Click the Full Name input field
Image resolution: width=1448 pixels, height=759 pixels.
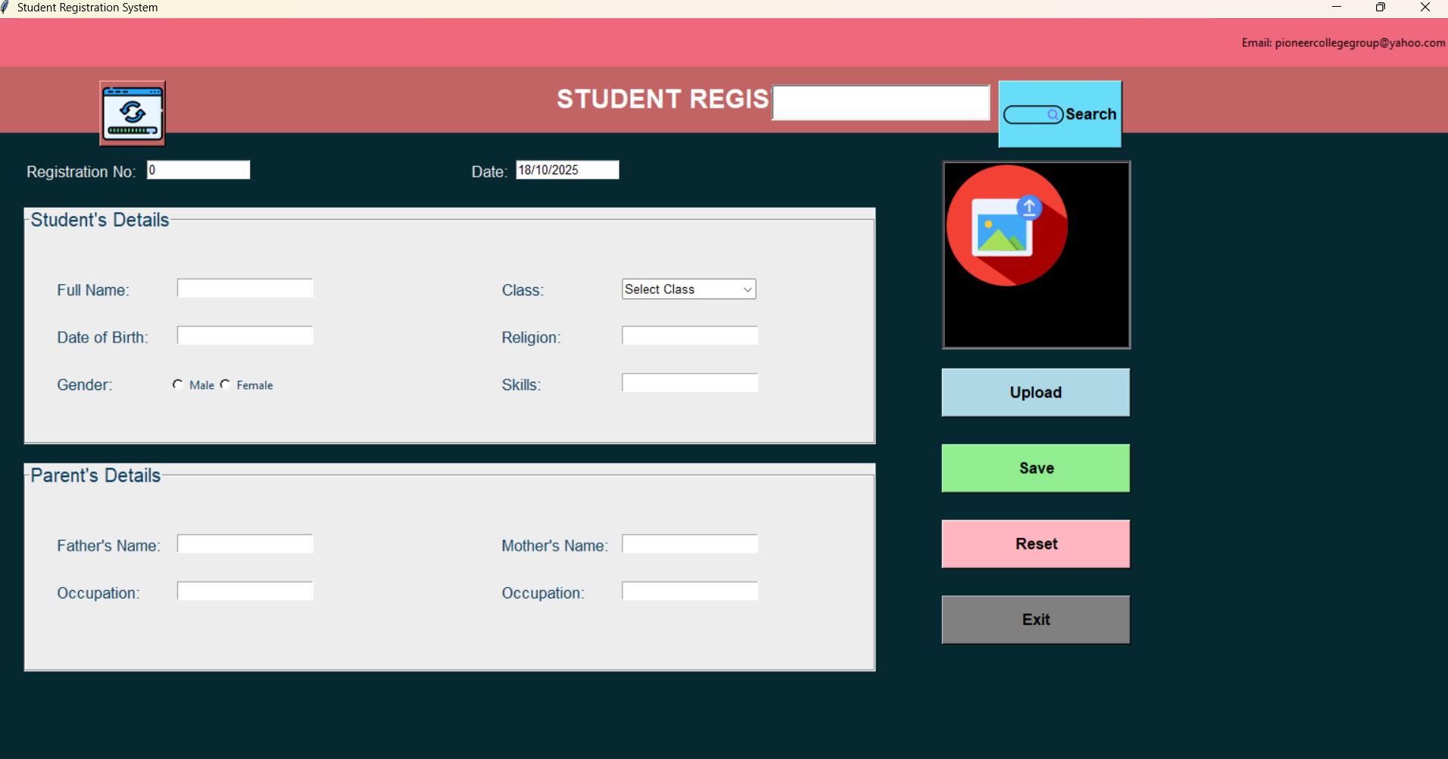[x=244, y=288]
